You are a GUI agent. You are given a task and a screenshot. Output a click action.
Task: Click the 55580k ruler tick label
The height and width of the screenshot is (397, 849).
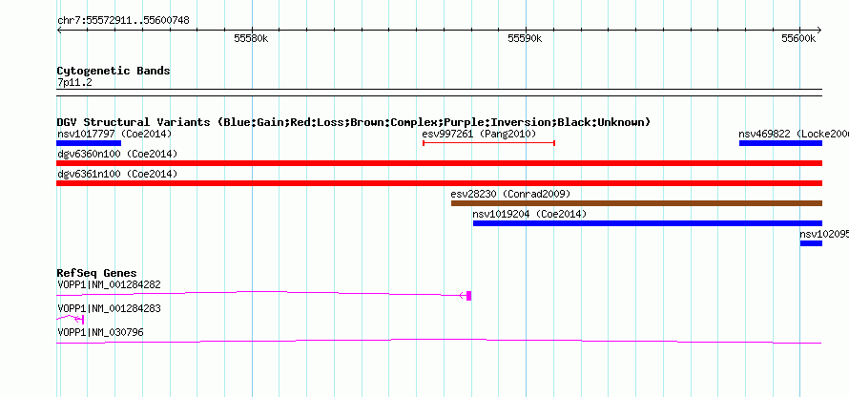coord(251,38)
